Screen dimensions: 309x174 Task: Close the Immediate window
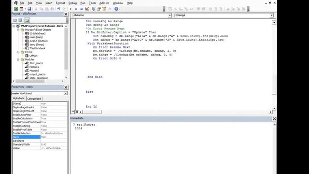pyautogui.click(x=274, y=119)
